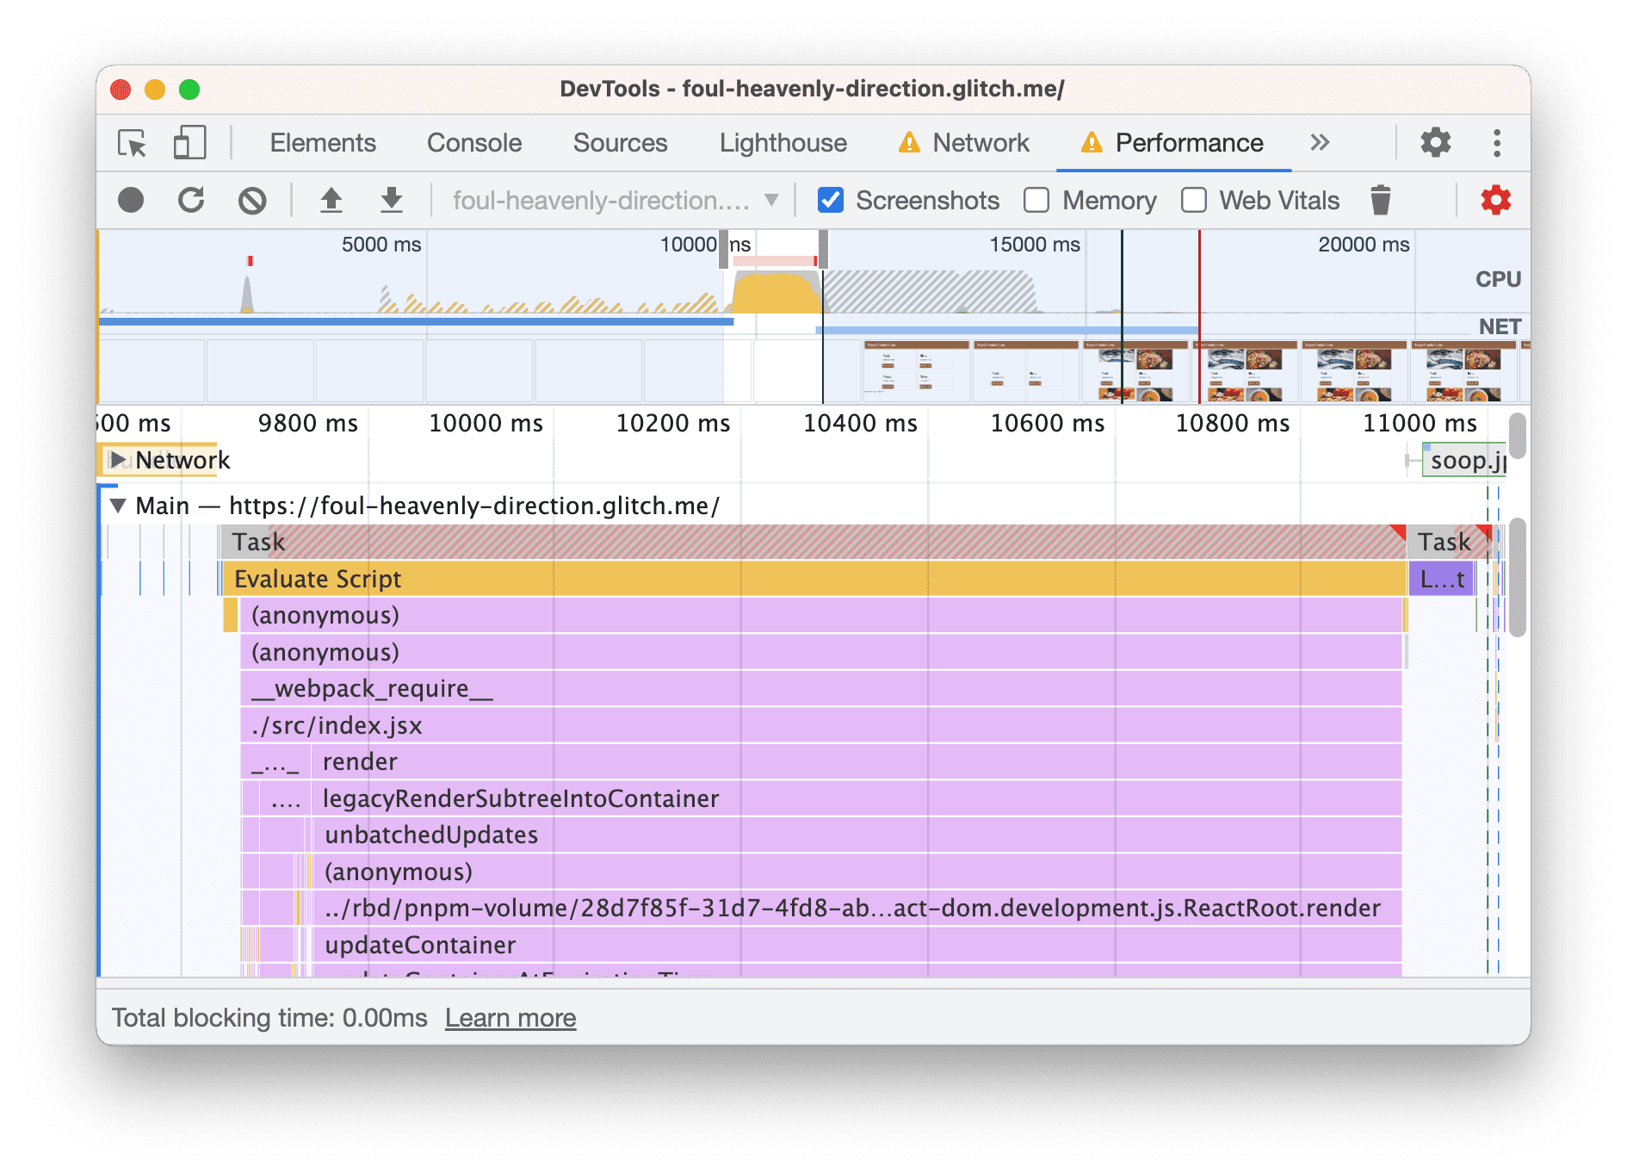This screenshot has width=1627, height=1173.
Task: Select the long Task bar in flame chart
Action: tap(813, 543)
